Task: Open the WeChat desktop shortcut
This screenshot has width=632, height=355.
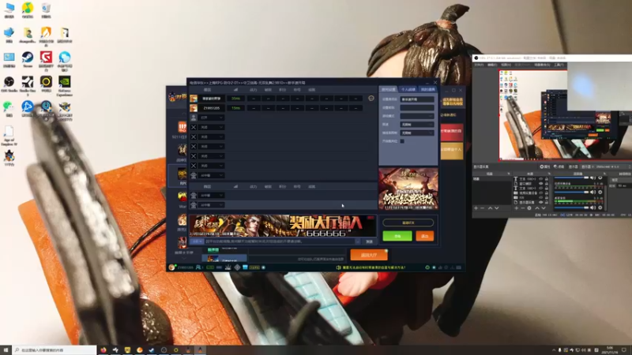Action: 9,107
